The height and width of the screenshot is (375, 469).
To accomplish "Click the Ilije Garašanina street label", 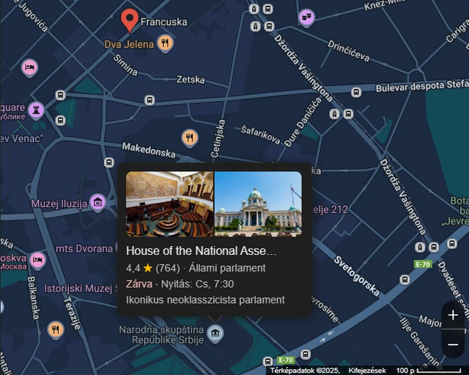I will click(420, 343).
